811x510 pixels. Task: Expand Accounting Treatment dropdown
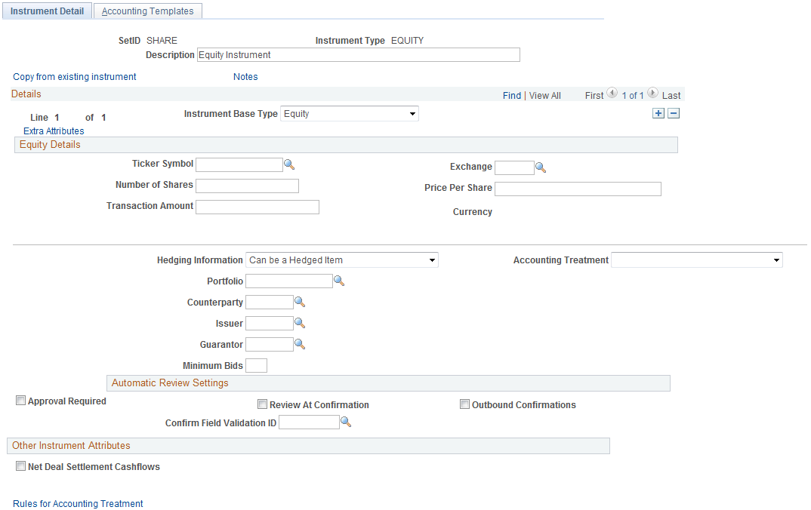click(697, 260)
